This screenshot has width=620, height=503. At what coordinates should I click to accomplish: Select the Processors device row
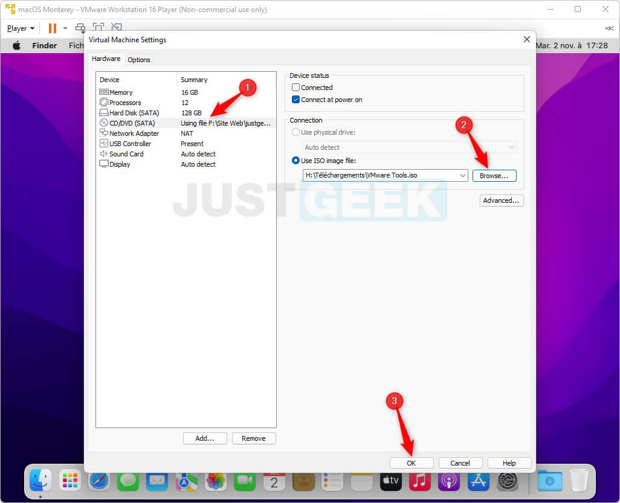pyautogui.click(x=186, y=102)
